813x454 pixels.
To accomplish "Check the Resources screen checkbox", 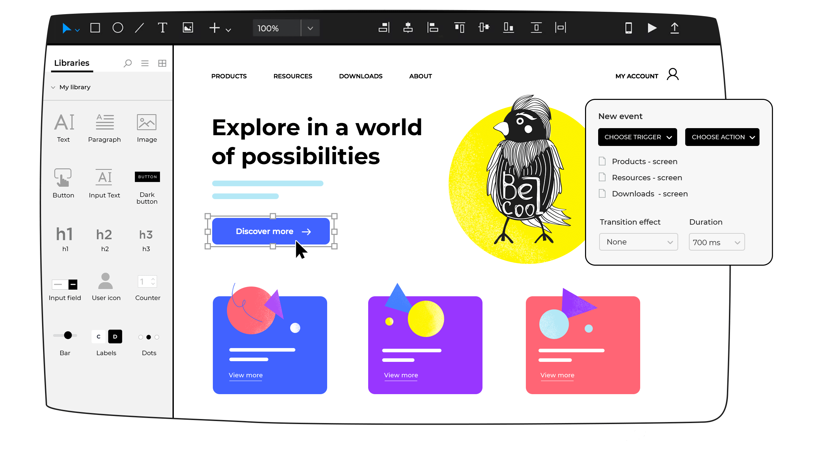I will pyautogui.click(x=603, y=177).
